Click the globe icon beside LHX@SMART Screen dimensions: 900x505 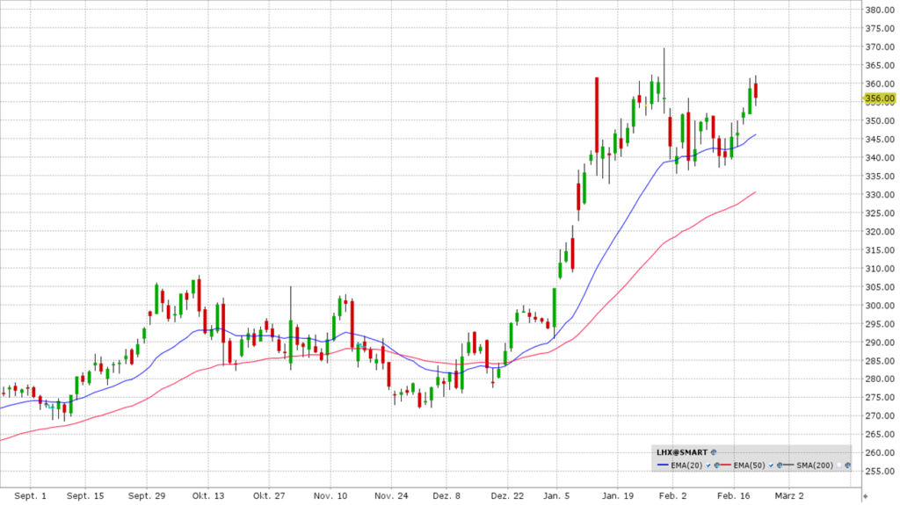pos(714,452)
